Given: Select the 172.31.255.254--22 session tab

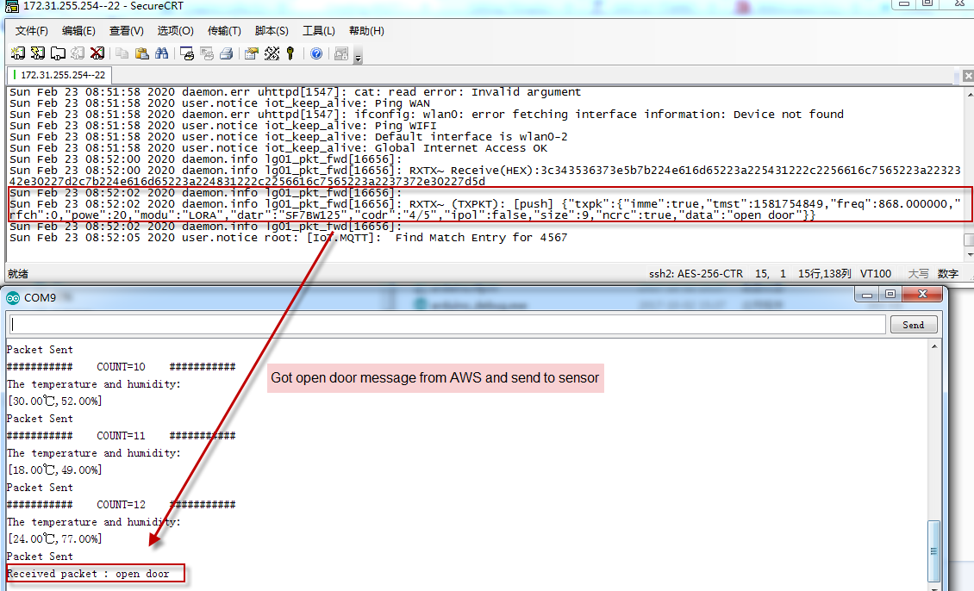Looking at the screenshot, I should pos(59,75).
